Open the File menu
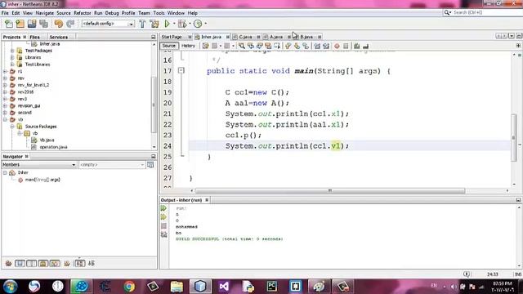The width and height of the screenshot is (523, 294). point(5,13)
